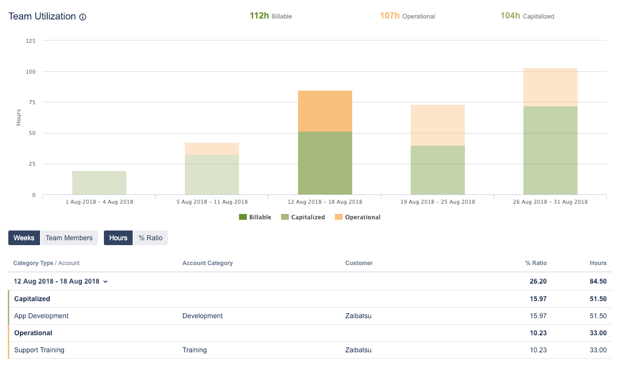
Task: Select the orange Operational segment of 12–18 Aug bar
Action: 325,111
